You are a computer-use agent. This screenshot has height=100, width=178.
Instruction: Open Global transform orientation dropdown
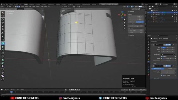(x=66, y=7)
